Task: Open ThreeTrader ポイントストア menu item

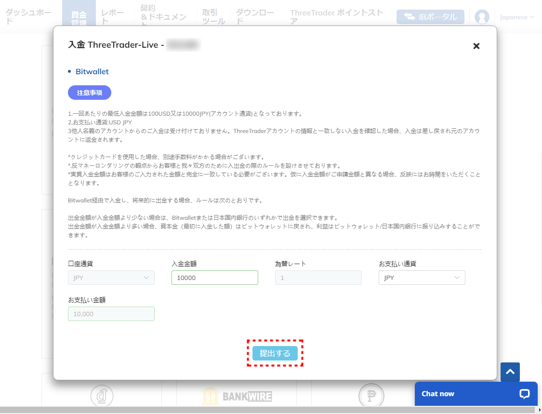Action: tap(336, 16)
